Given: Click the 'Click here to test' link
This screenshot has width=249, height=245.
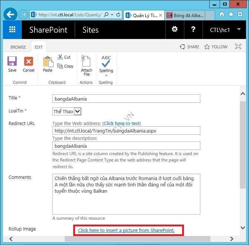Looking at the screenshot, I should click(x=122, y=123).
